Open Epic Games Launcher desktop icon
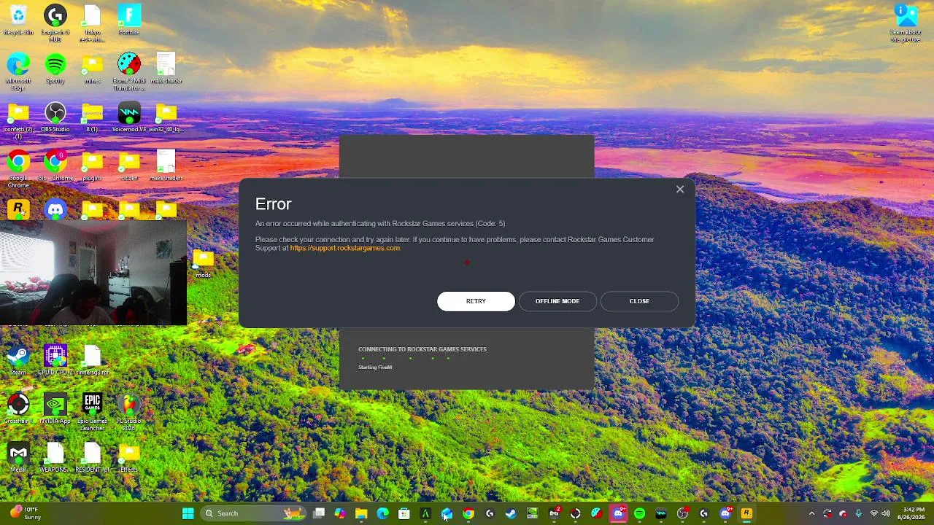The height and width of the screenshot is (525, 934). point(92,412)
